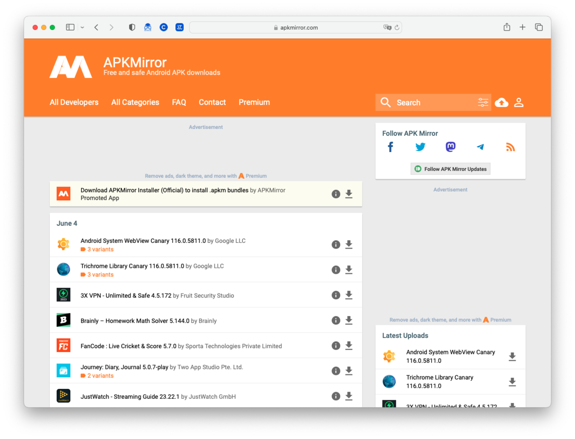Open APK Mirror Facebook page icon
Image resolution: width=575 pixels, height=439 pixels.
pos(391,147)
